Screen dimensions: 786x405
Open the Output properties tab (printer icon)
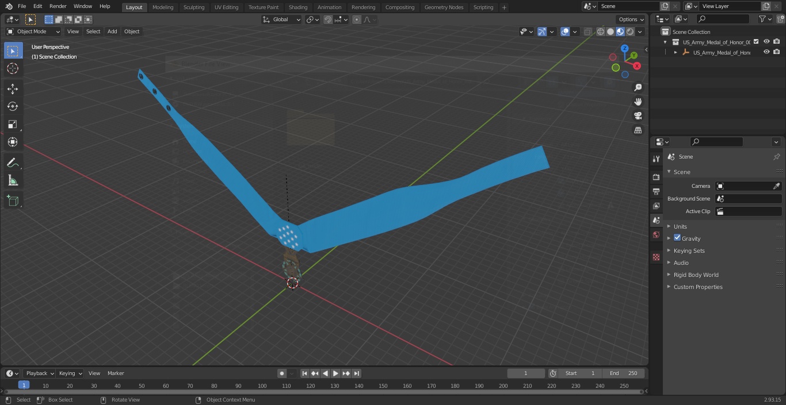coord(656,191)
